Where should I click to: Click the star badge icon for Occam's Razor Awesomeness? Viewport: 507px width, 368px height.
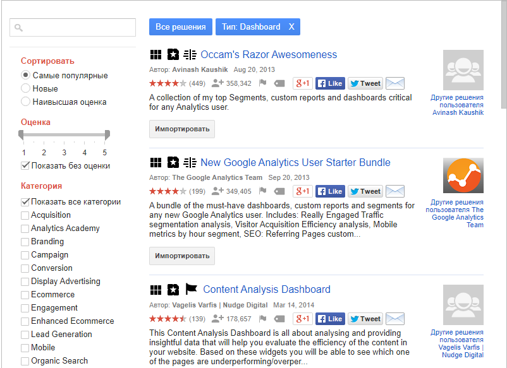pos(173,54)
